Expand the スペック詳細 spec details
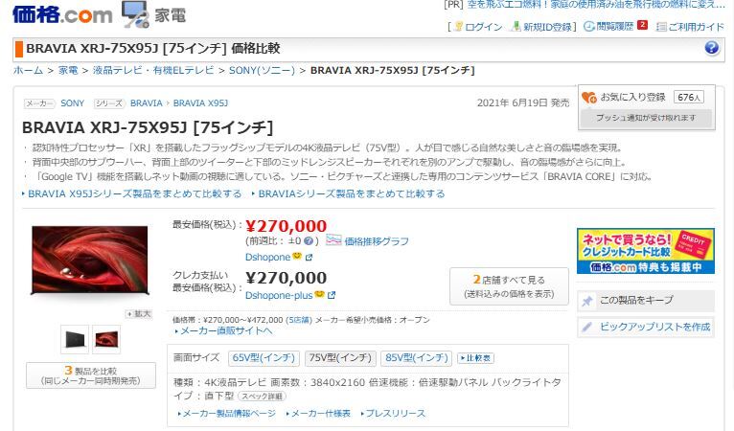This screenshot has height=431, width=734. point(261,396)
